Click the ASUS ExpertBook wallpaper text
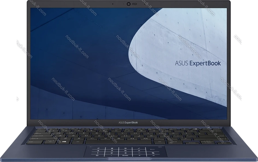 click(198, 63)
